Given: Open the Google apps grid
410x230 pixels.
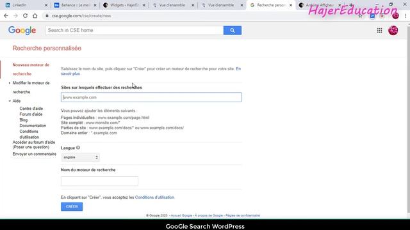Looking at the screenshot, I should [379, 31].
